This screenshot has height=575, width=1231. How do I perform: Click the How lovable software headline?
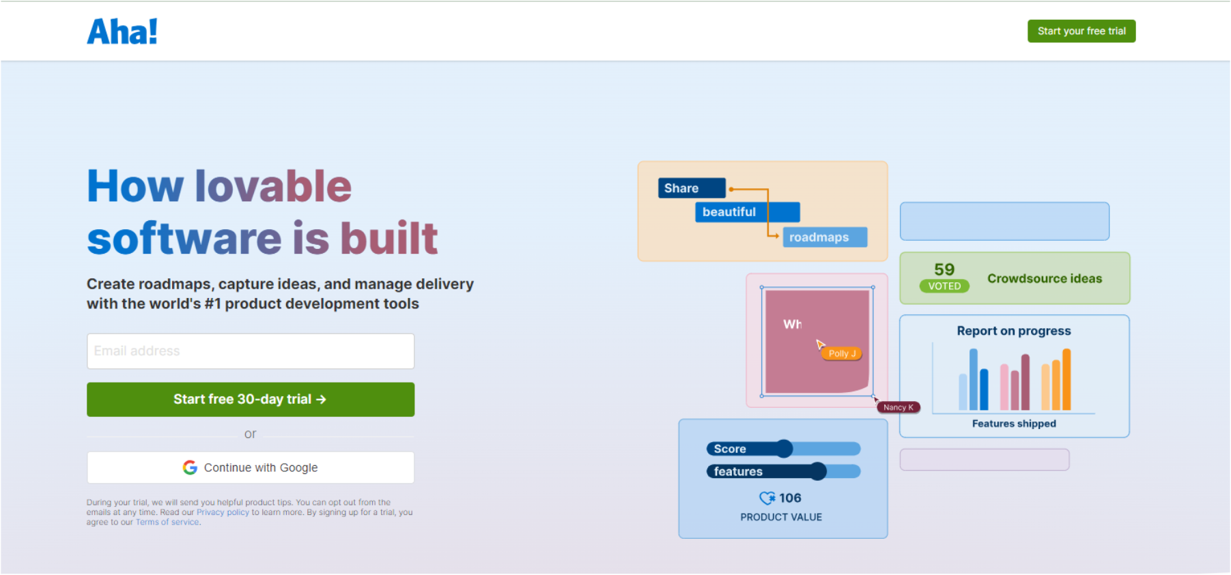(x=262, y=212)
